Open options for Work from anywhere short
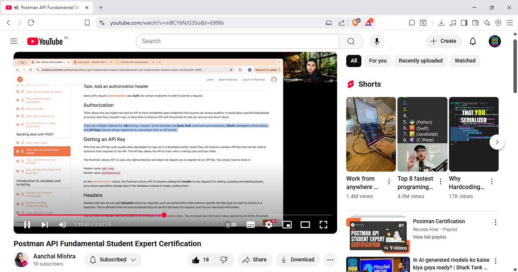 point(389,181)
